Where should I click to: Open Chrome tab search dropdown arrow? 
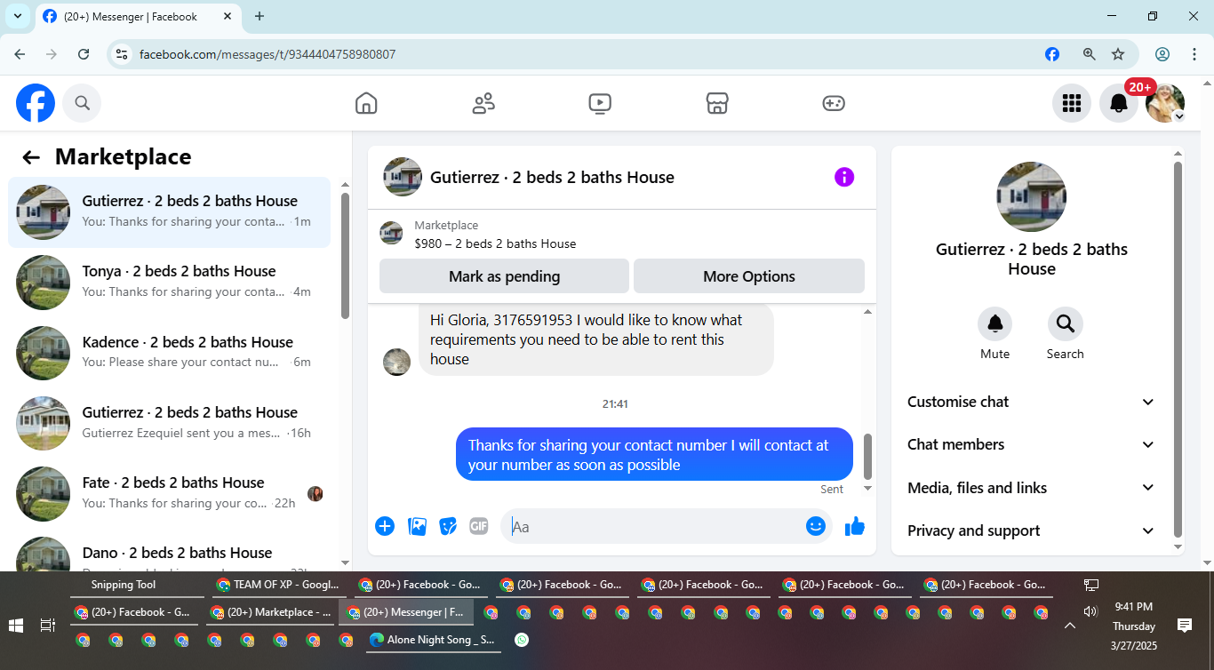click(x=17, y=16)
